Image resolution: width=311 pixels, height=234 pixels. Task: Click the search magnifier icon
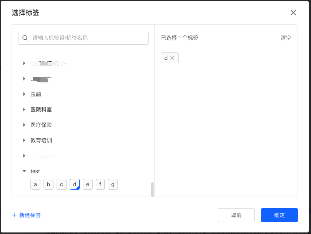click(x=25, y=38)
